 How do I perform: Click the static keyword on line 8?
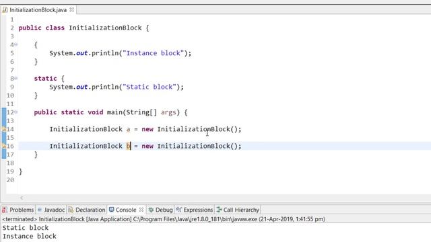pos(45,79)
